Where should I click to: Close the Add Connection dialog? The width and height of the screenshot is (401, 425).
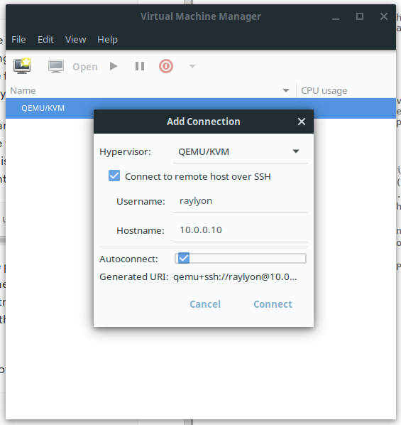[302, 122]
